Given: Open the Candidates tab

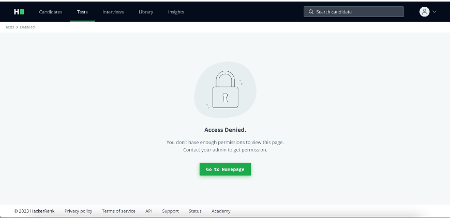Looking at the screenshot, I should (51, 12).
